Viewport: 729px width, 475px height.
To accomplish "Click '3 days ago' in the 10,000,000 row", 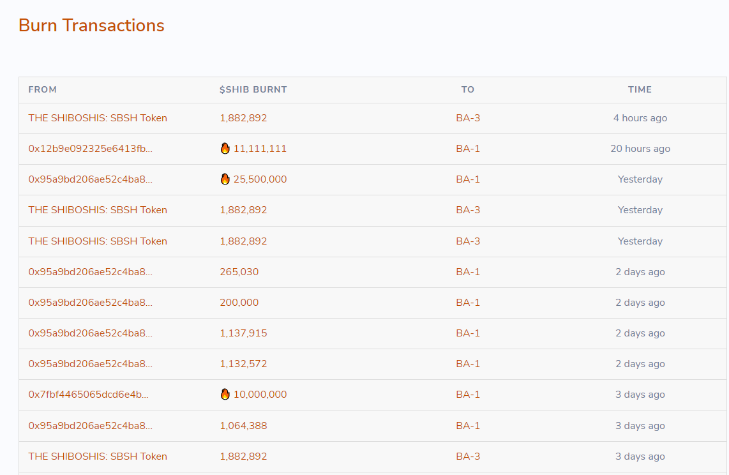I will [x=640, y=395].
